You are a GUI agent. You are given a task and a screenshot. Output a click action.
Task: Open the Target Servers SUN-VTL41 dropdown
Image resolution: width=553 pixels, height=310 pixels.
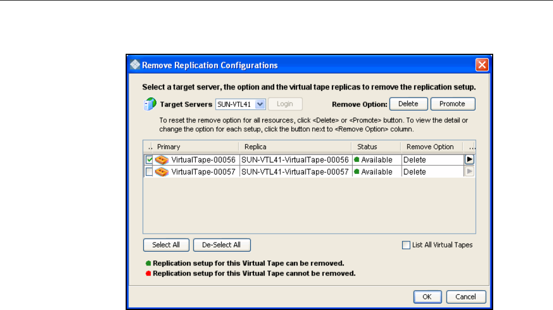[261, 104]
